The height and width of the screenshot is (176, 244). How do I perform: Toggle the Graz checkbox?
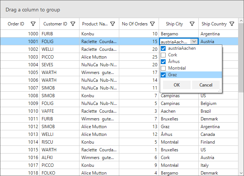163,75
